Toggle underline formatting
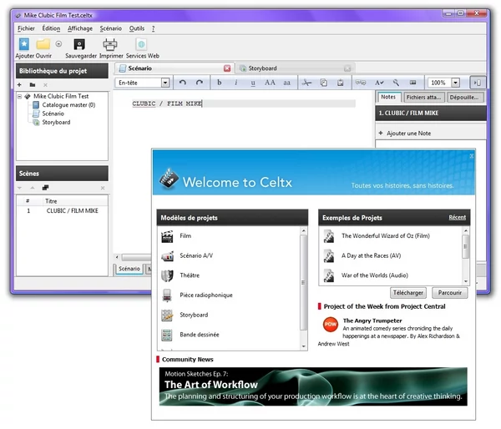 click(x=253, y=83)
